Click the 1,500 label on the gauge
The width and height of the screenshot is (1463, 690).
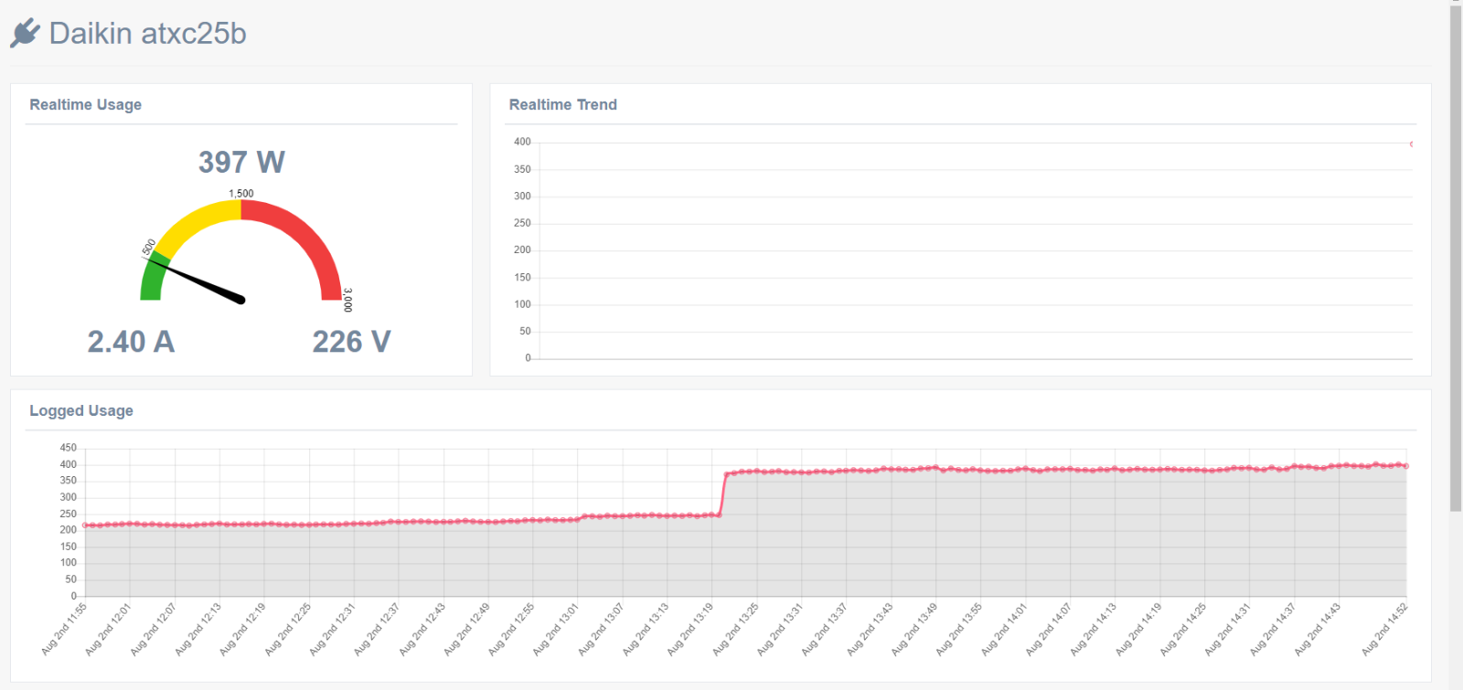coord(241,194)
